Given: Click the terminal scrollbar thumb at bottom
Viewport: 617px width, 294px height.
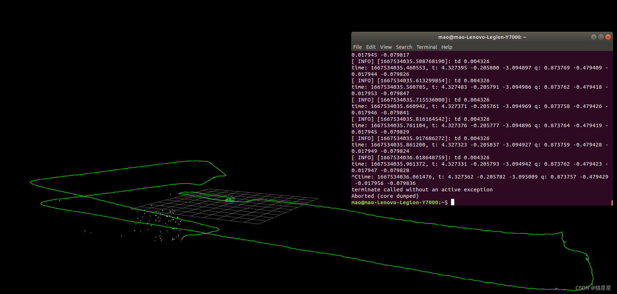Looking at the screenshot, I should [x=612, y=203].
